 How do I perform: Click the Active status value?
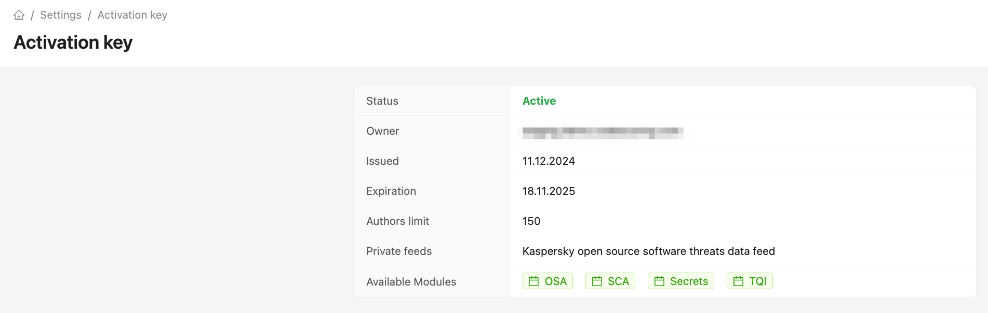(x=539, y=101)
